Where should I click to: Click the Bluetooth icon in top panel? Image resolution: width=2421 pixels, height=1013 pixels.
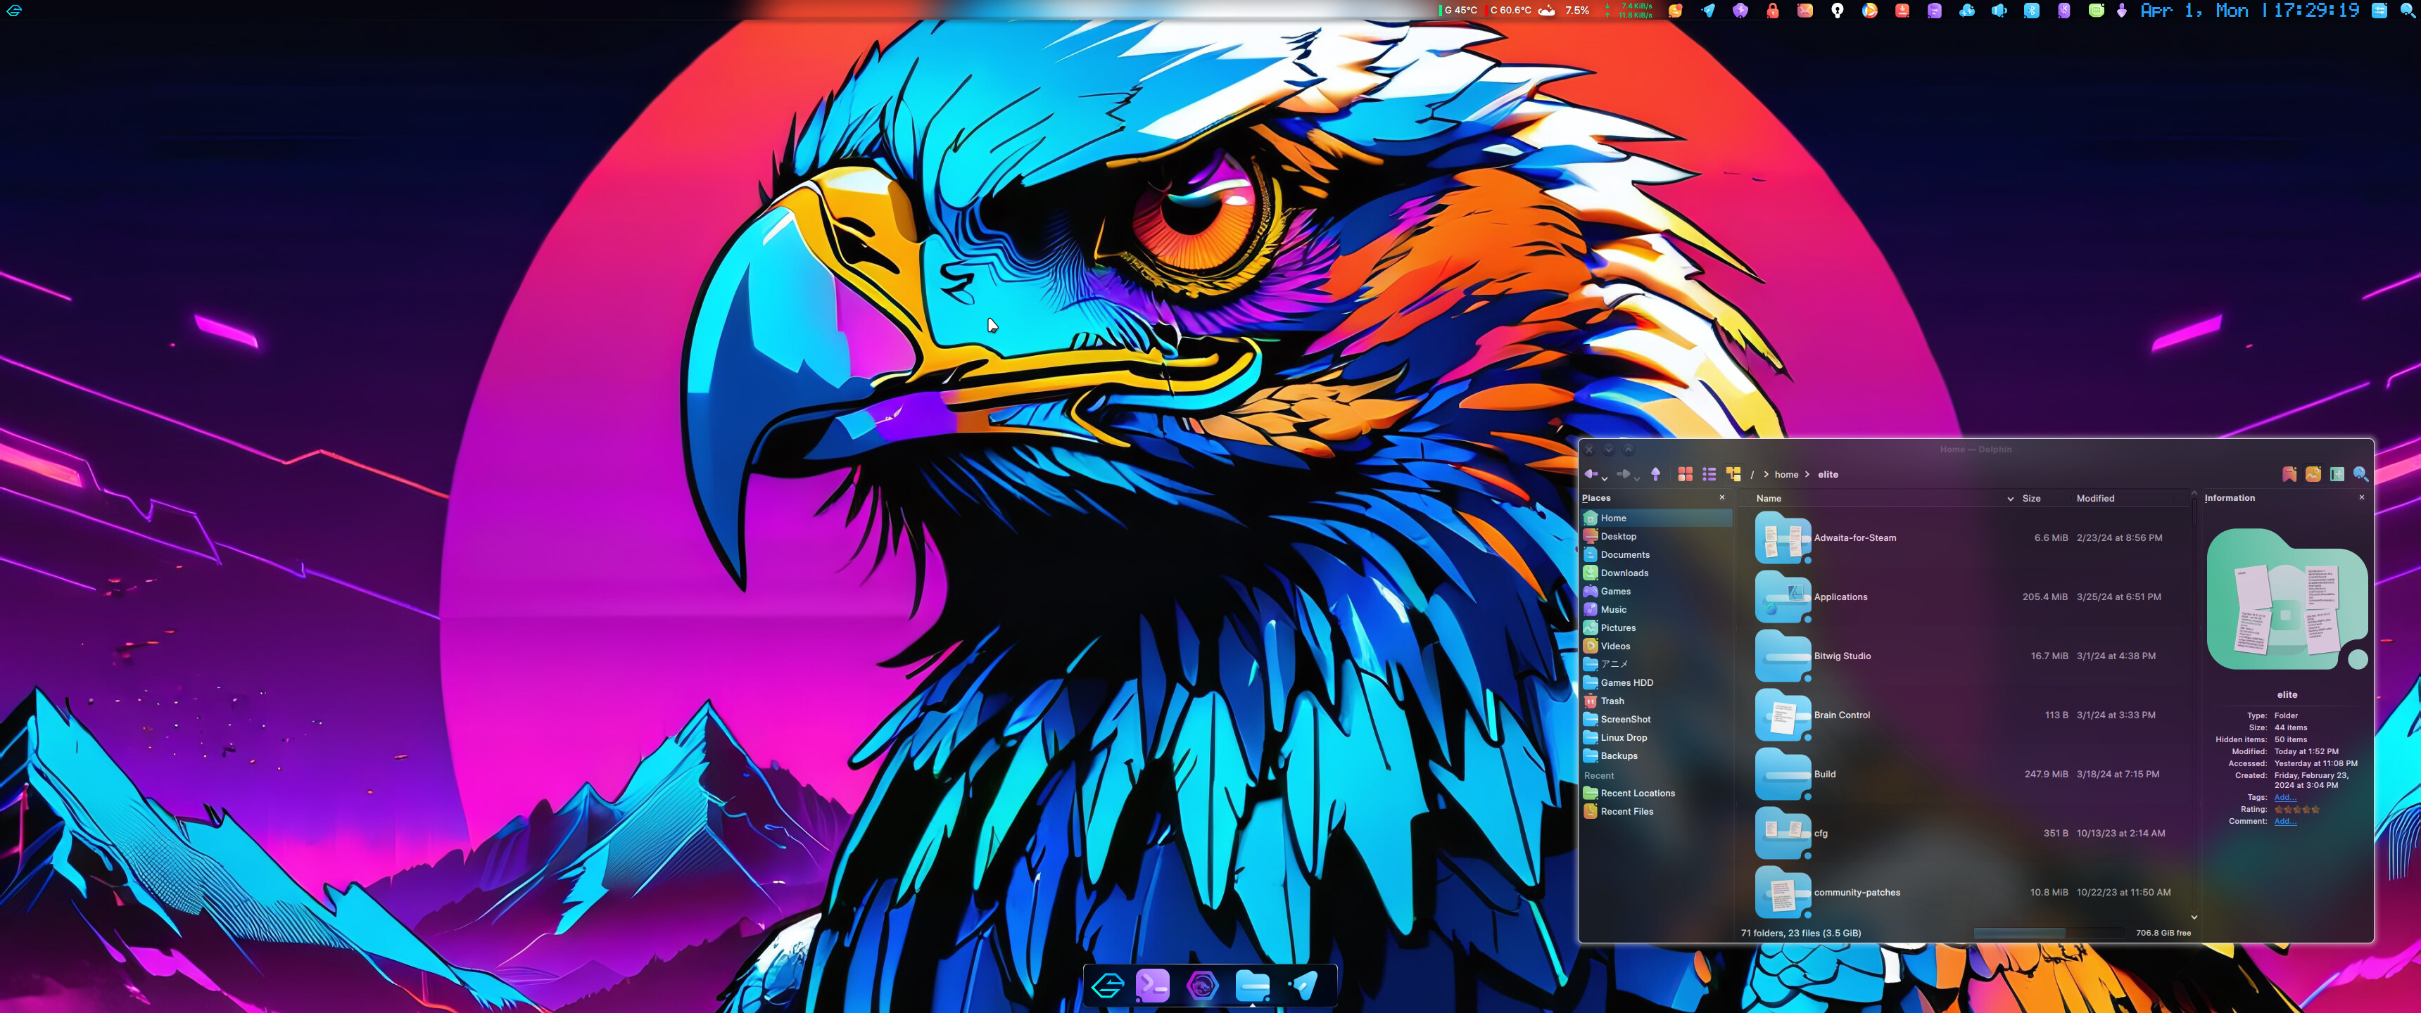(x=2031, y=11)
